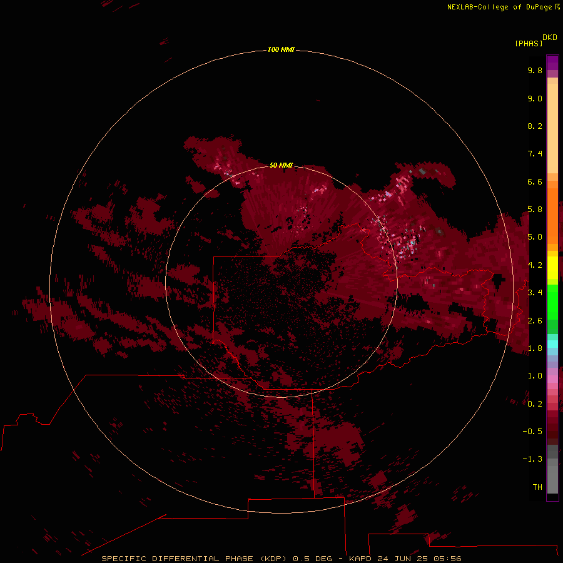Click the [PHAS] units label

529,43
